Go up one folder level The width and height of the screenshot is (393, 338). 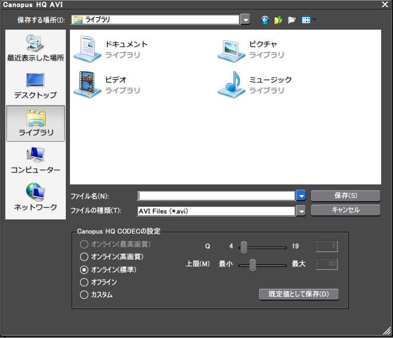pos(278,20)
